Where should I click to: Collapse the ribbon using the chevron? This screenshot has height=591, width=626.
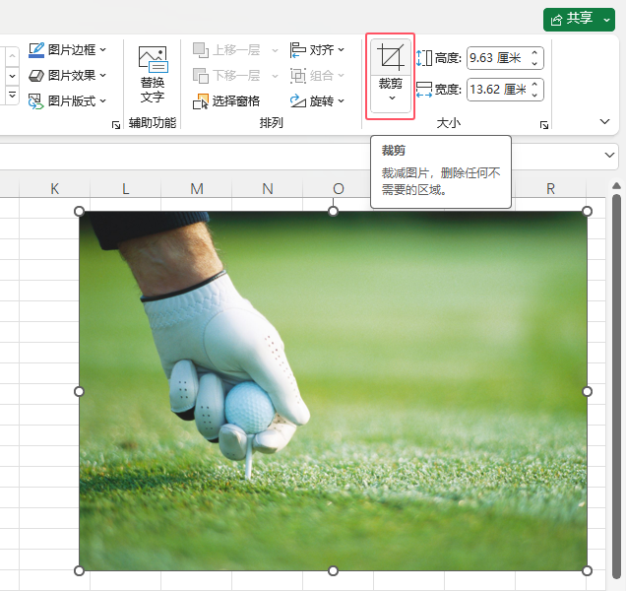tap(605, 121)
